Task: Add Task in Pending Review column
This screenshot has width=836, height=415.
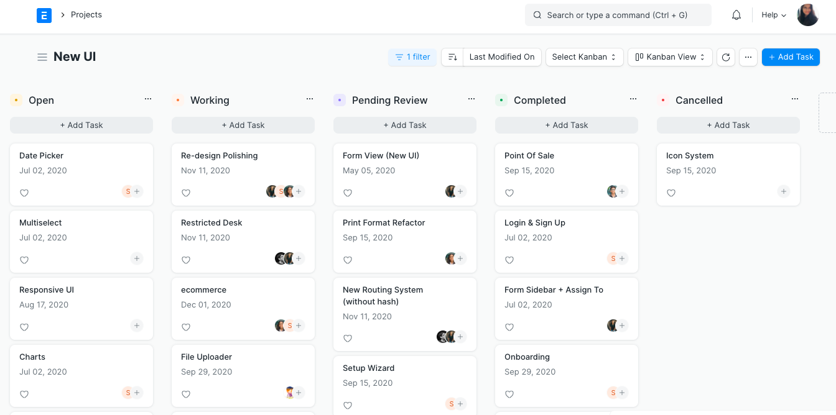Action: [x=405, y=125]
